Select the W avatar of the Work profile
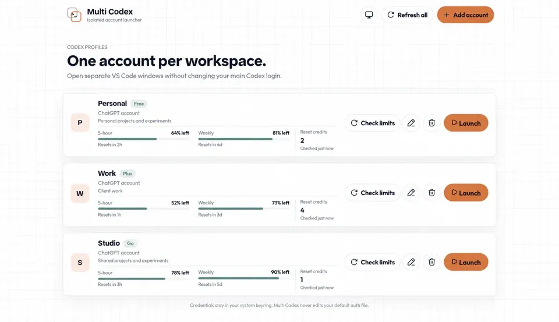Viewport: 559px width, 322px height. pos(80,193)
